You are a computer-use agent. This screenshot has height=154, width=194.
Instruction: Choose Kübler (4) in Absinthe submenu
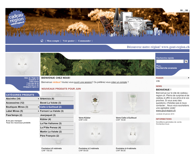click(56, 119)
